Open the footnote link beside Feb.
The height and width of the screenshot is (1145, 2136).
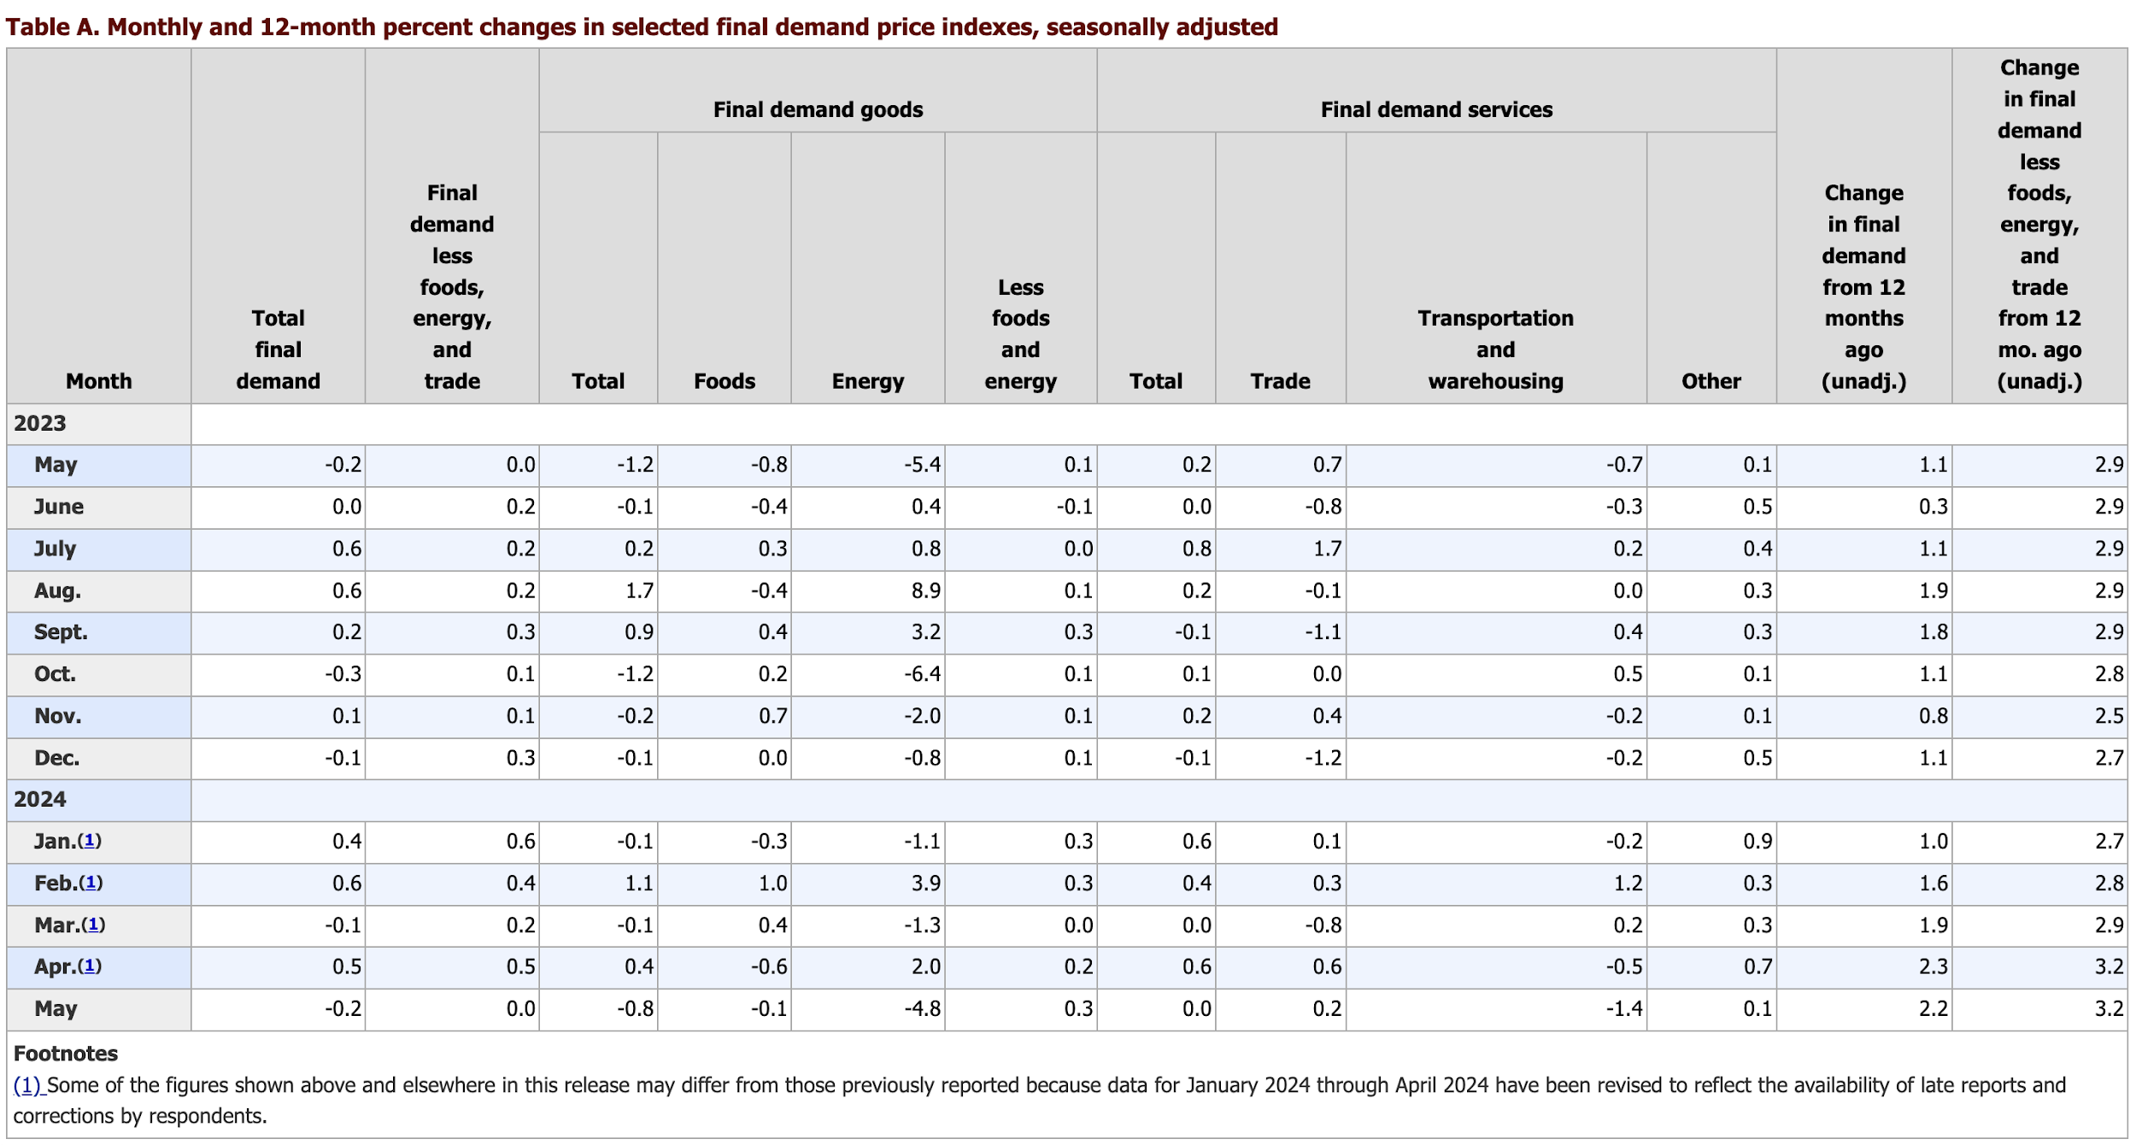[x=91, y=884]
